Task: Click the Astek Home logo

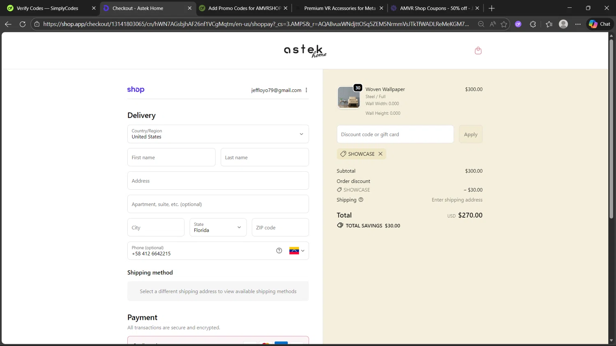Action: (x=305, y=51)
